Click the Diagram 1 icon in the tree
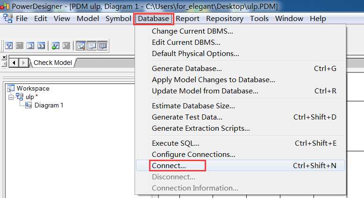The width and height of the screenshot is (364, 198). click(x=29, y=105)
